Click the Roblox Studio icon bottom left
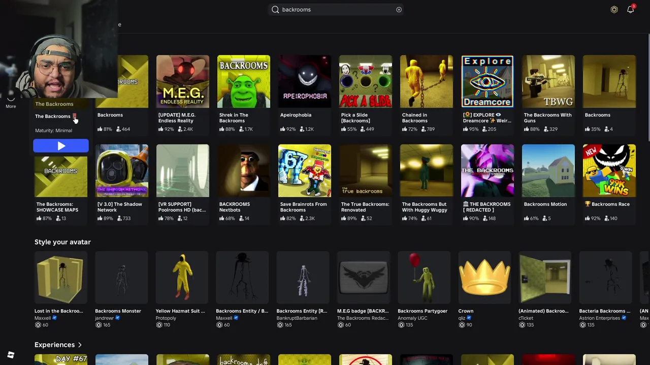650x365 pixels. tap(11, 355)
